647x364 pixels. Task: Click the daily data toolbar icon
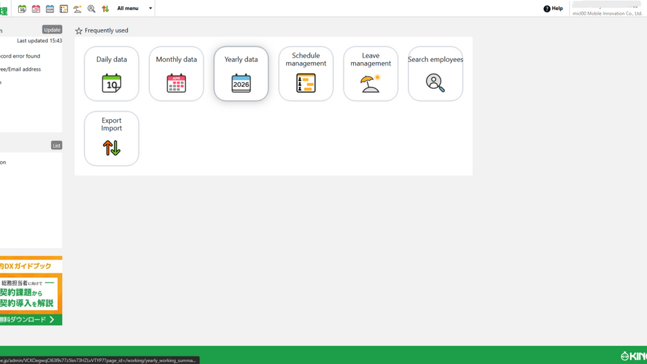click(x=22, y=9)
